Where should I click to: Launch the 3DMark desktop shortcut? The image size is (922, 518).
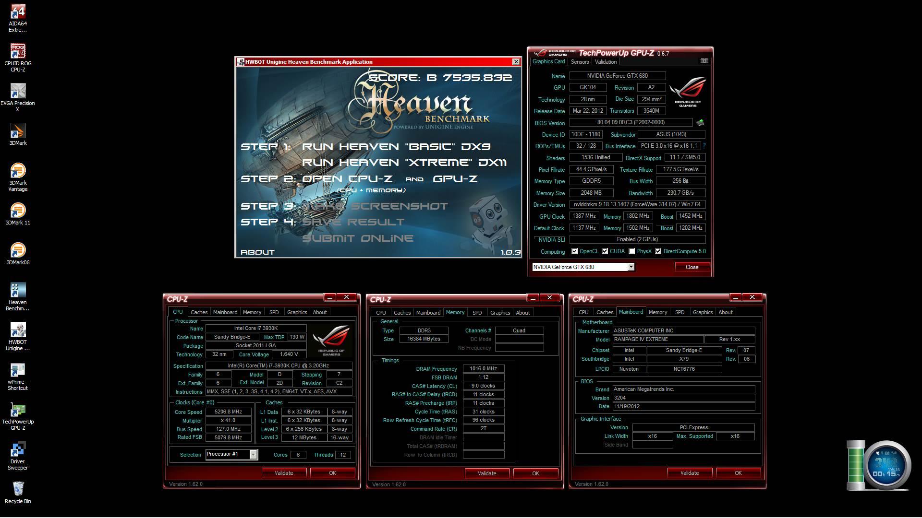[x=18, y=135]
